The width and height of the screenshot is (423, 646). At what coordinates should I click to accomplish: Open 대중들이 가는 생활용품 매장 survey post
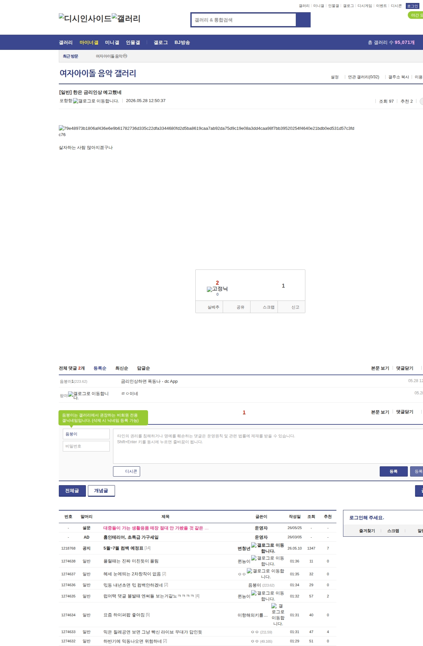(156, 528)
